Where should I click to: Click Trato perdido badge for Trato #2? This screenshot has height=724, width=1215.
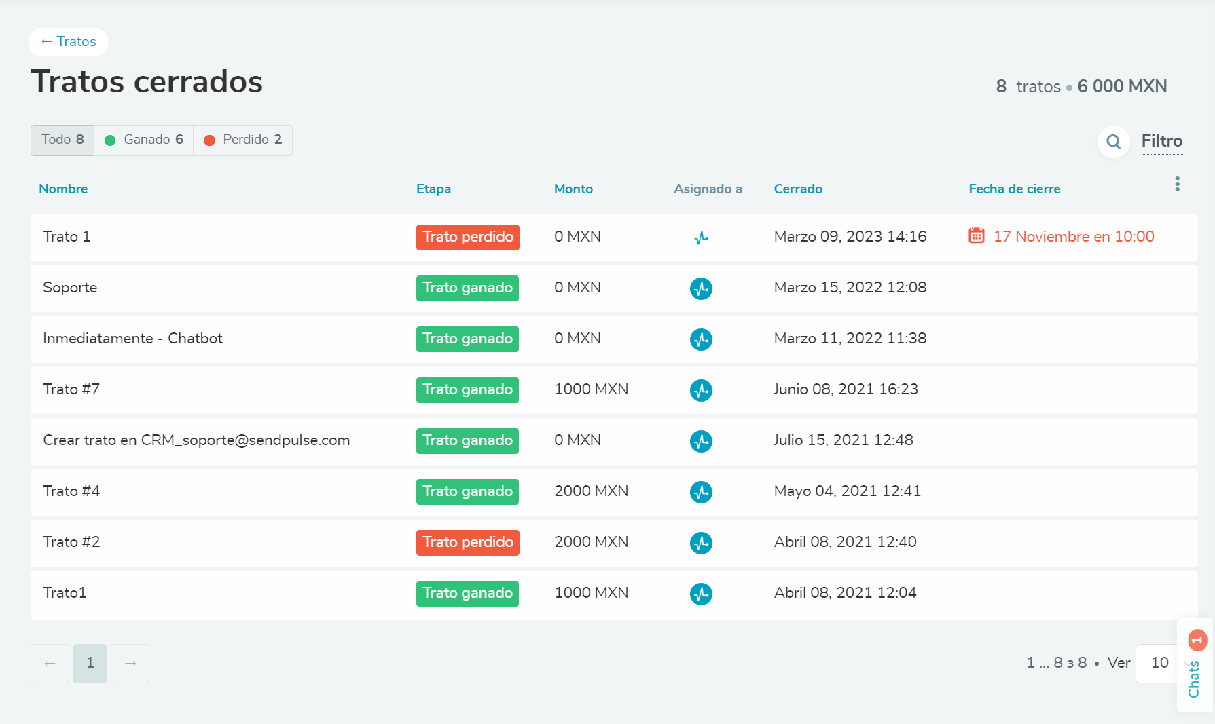pyautogui.click(x=468, y=542)
